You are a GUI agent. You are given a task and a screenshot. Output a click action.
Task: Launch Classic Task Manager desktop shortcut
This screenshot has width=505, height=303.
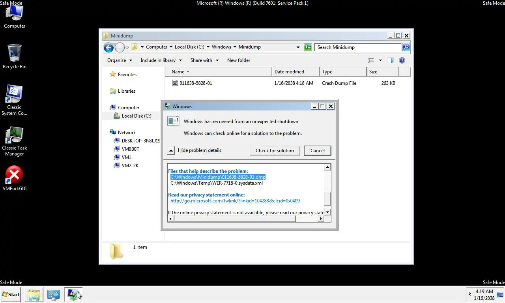coord(14,141)
